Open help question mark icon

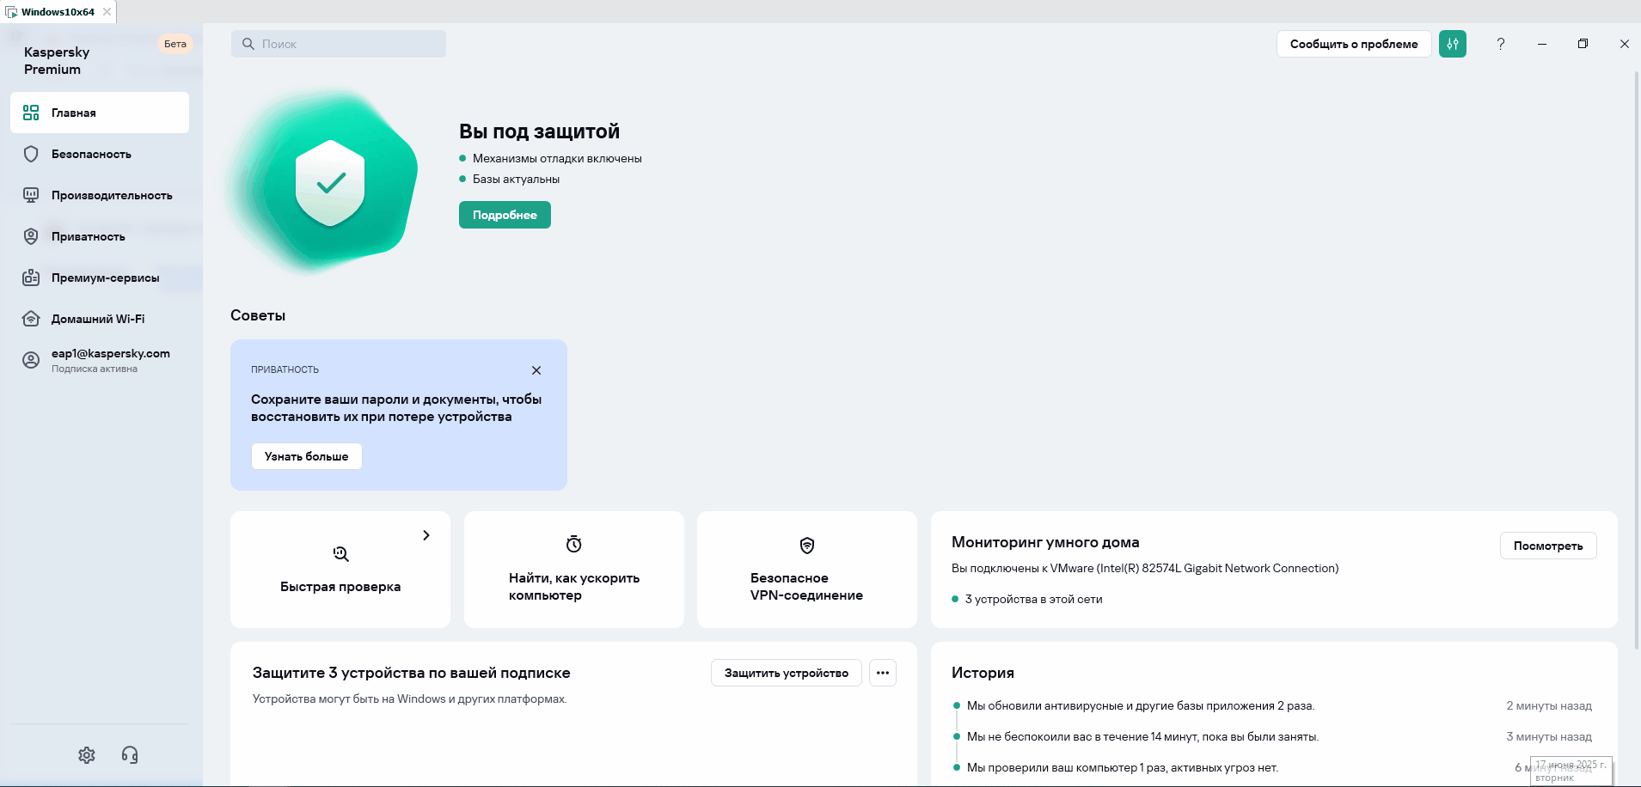[1501, 44]
